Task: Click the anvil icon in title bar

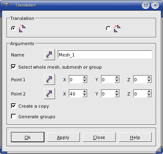Action: click(7, 5)
